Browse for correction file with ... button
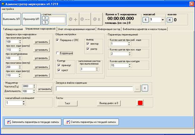Screen dimensions: 195x135 (x=137, y=88)
